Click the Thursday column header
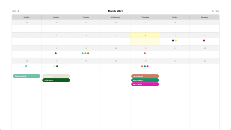 pos(145,17)
